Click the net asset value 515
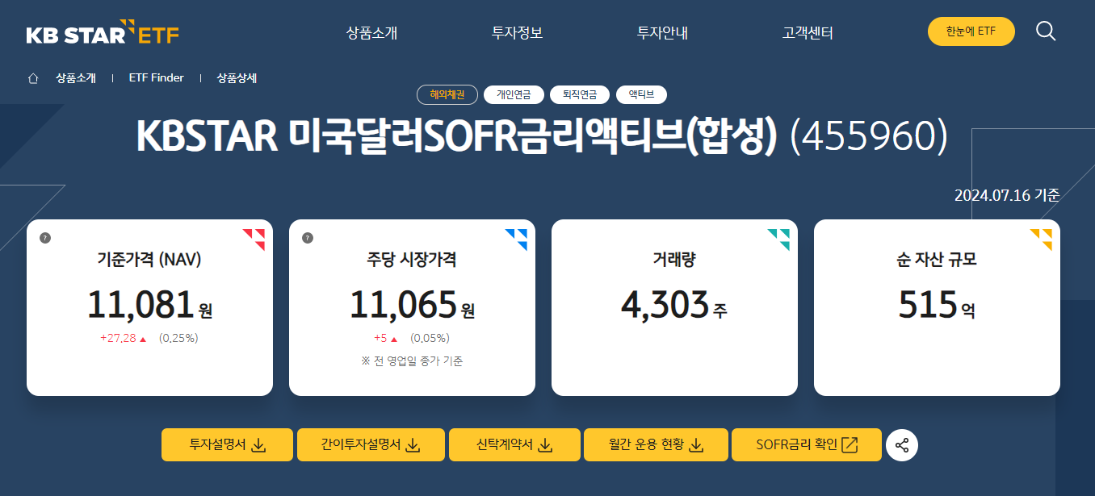This screenshot has width=1095, height=496. pos(928,305)
